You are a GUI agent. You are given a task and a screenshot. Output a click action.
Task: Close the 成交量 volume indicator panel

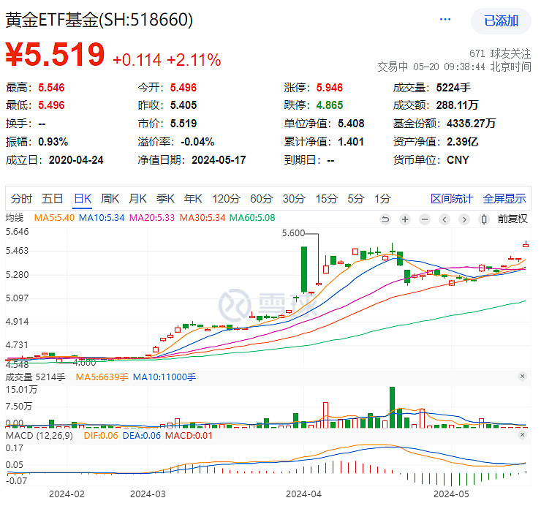click(523, 377)
